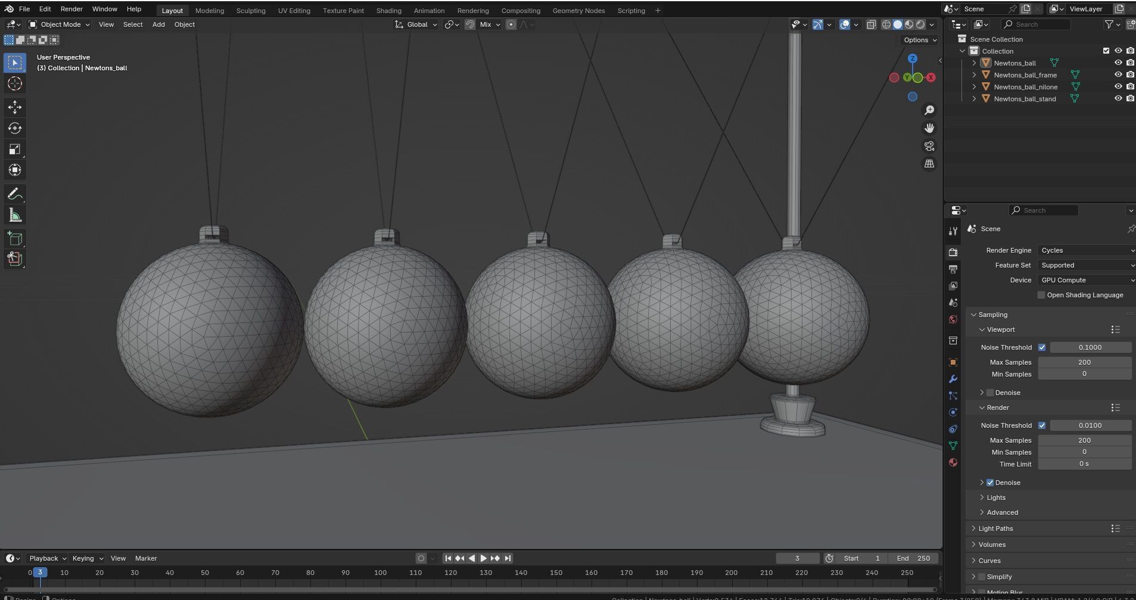Screen dimensions: 1136x600
Task: Enable Open Shading Language checkbox
Action: 1041,295
